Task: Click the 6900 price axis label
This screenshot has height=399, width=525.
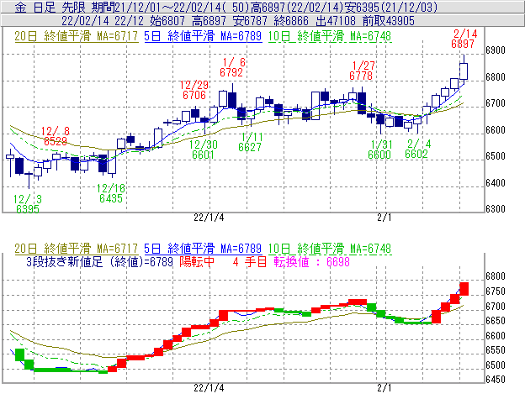Action: click(496, 50)
